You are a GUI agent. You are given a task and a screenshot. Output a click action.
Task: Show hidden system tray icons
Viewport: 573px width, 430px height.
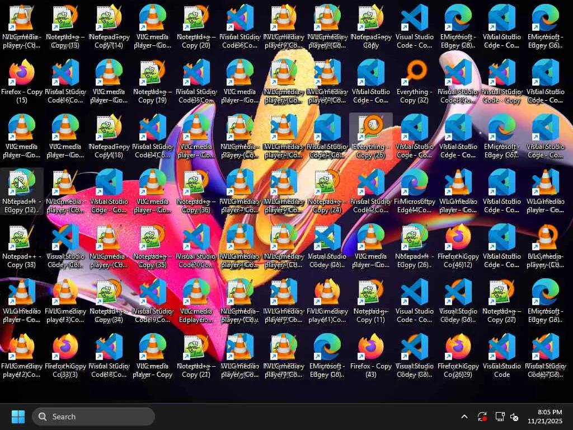click(464, 417)
